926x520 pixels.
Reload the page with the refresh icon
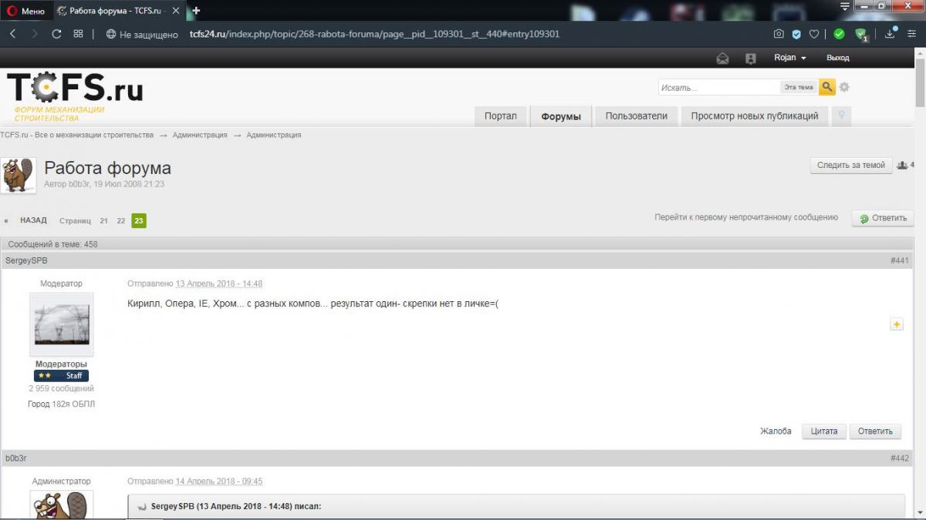point(56,34)
